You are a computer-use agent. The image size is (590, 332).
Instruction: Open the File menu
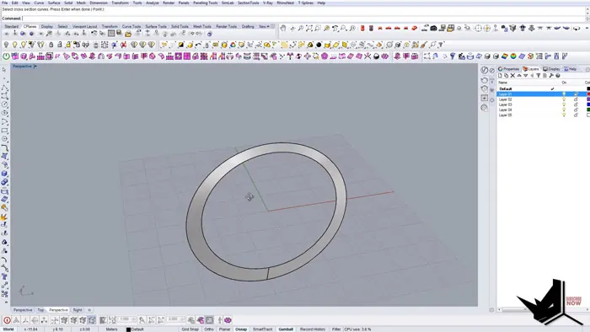pyautogui.click(x=4, y=3)
